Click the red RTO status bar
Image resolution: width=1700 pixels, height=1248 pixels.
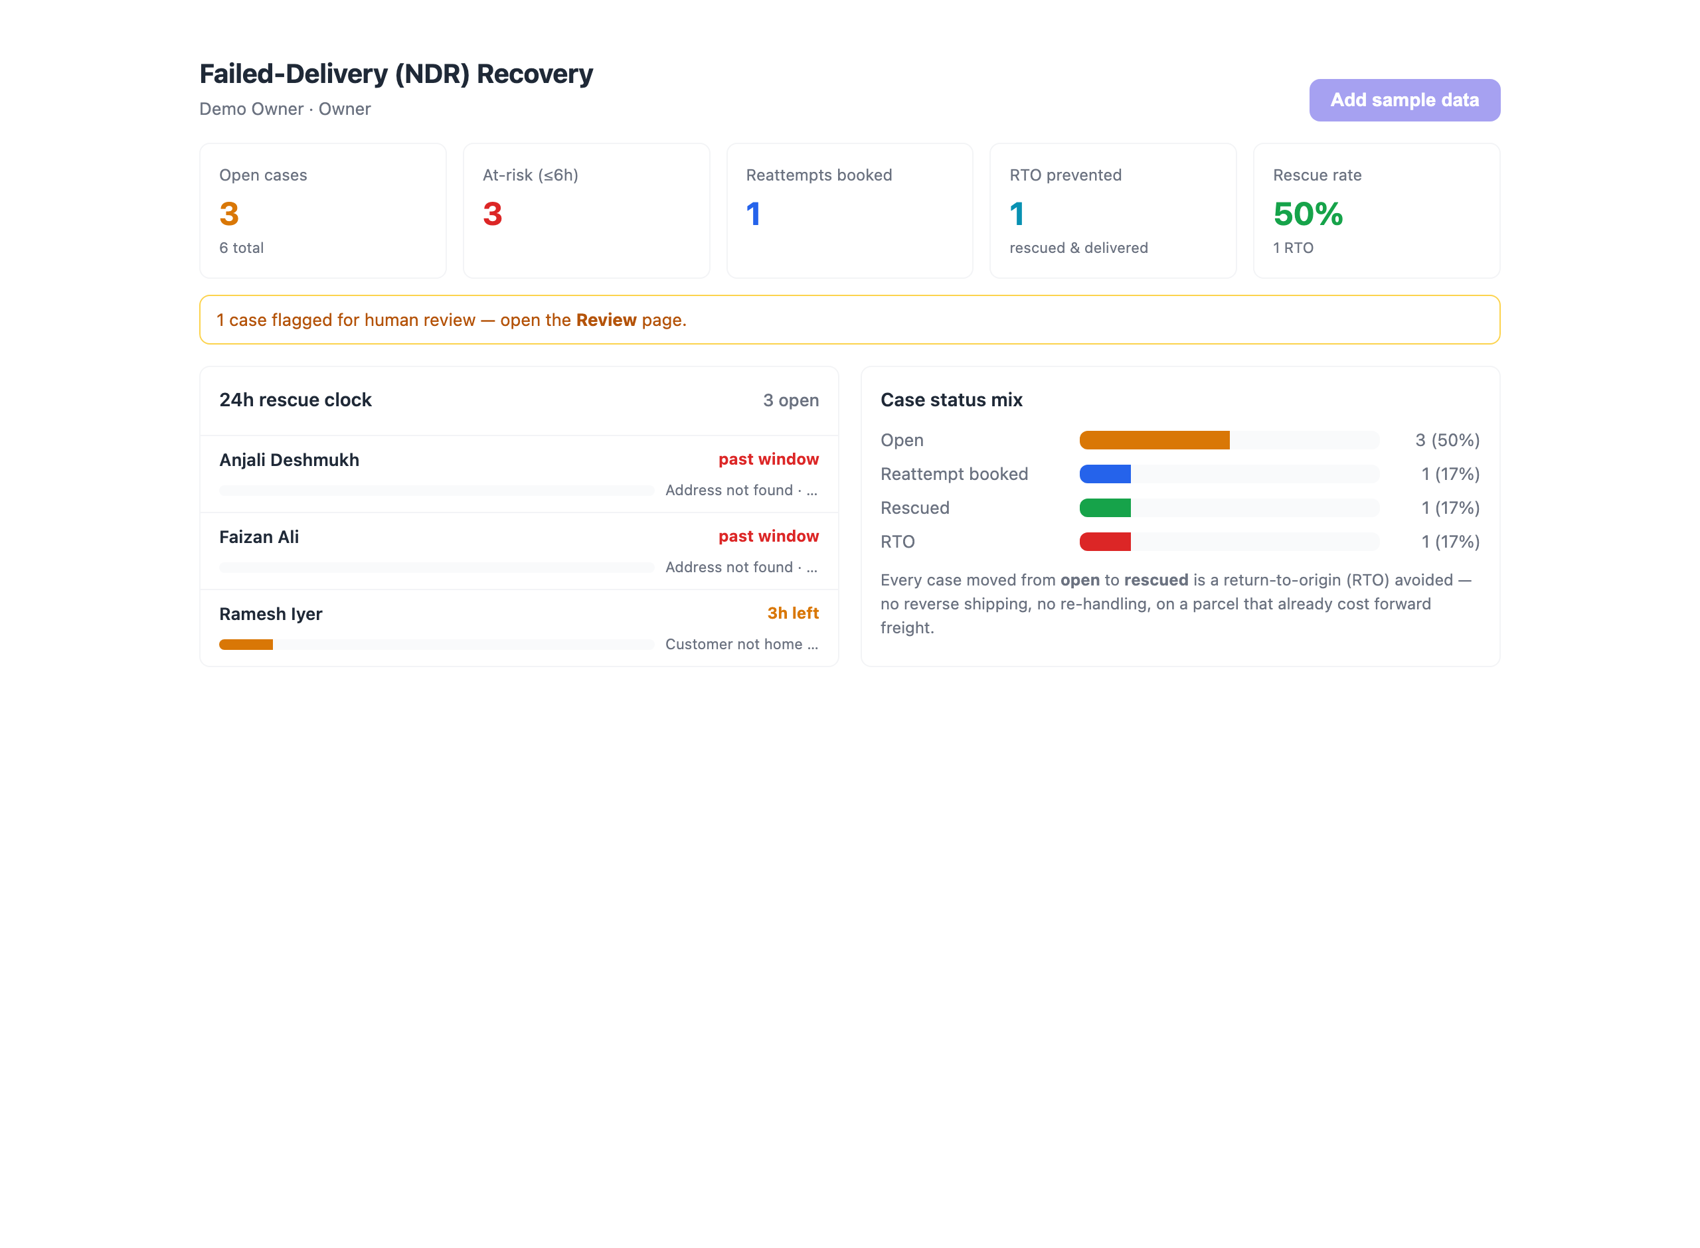[1104, 542]
